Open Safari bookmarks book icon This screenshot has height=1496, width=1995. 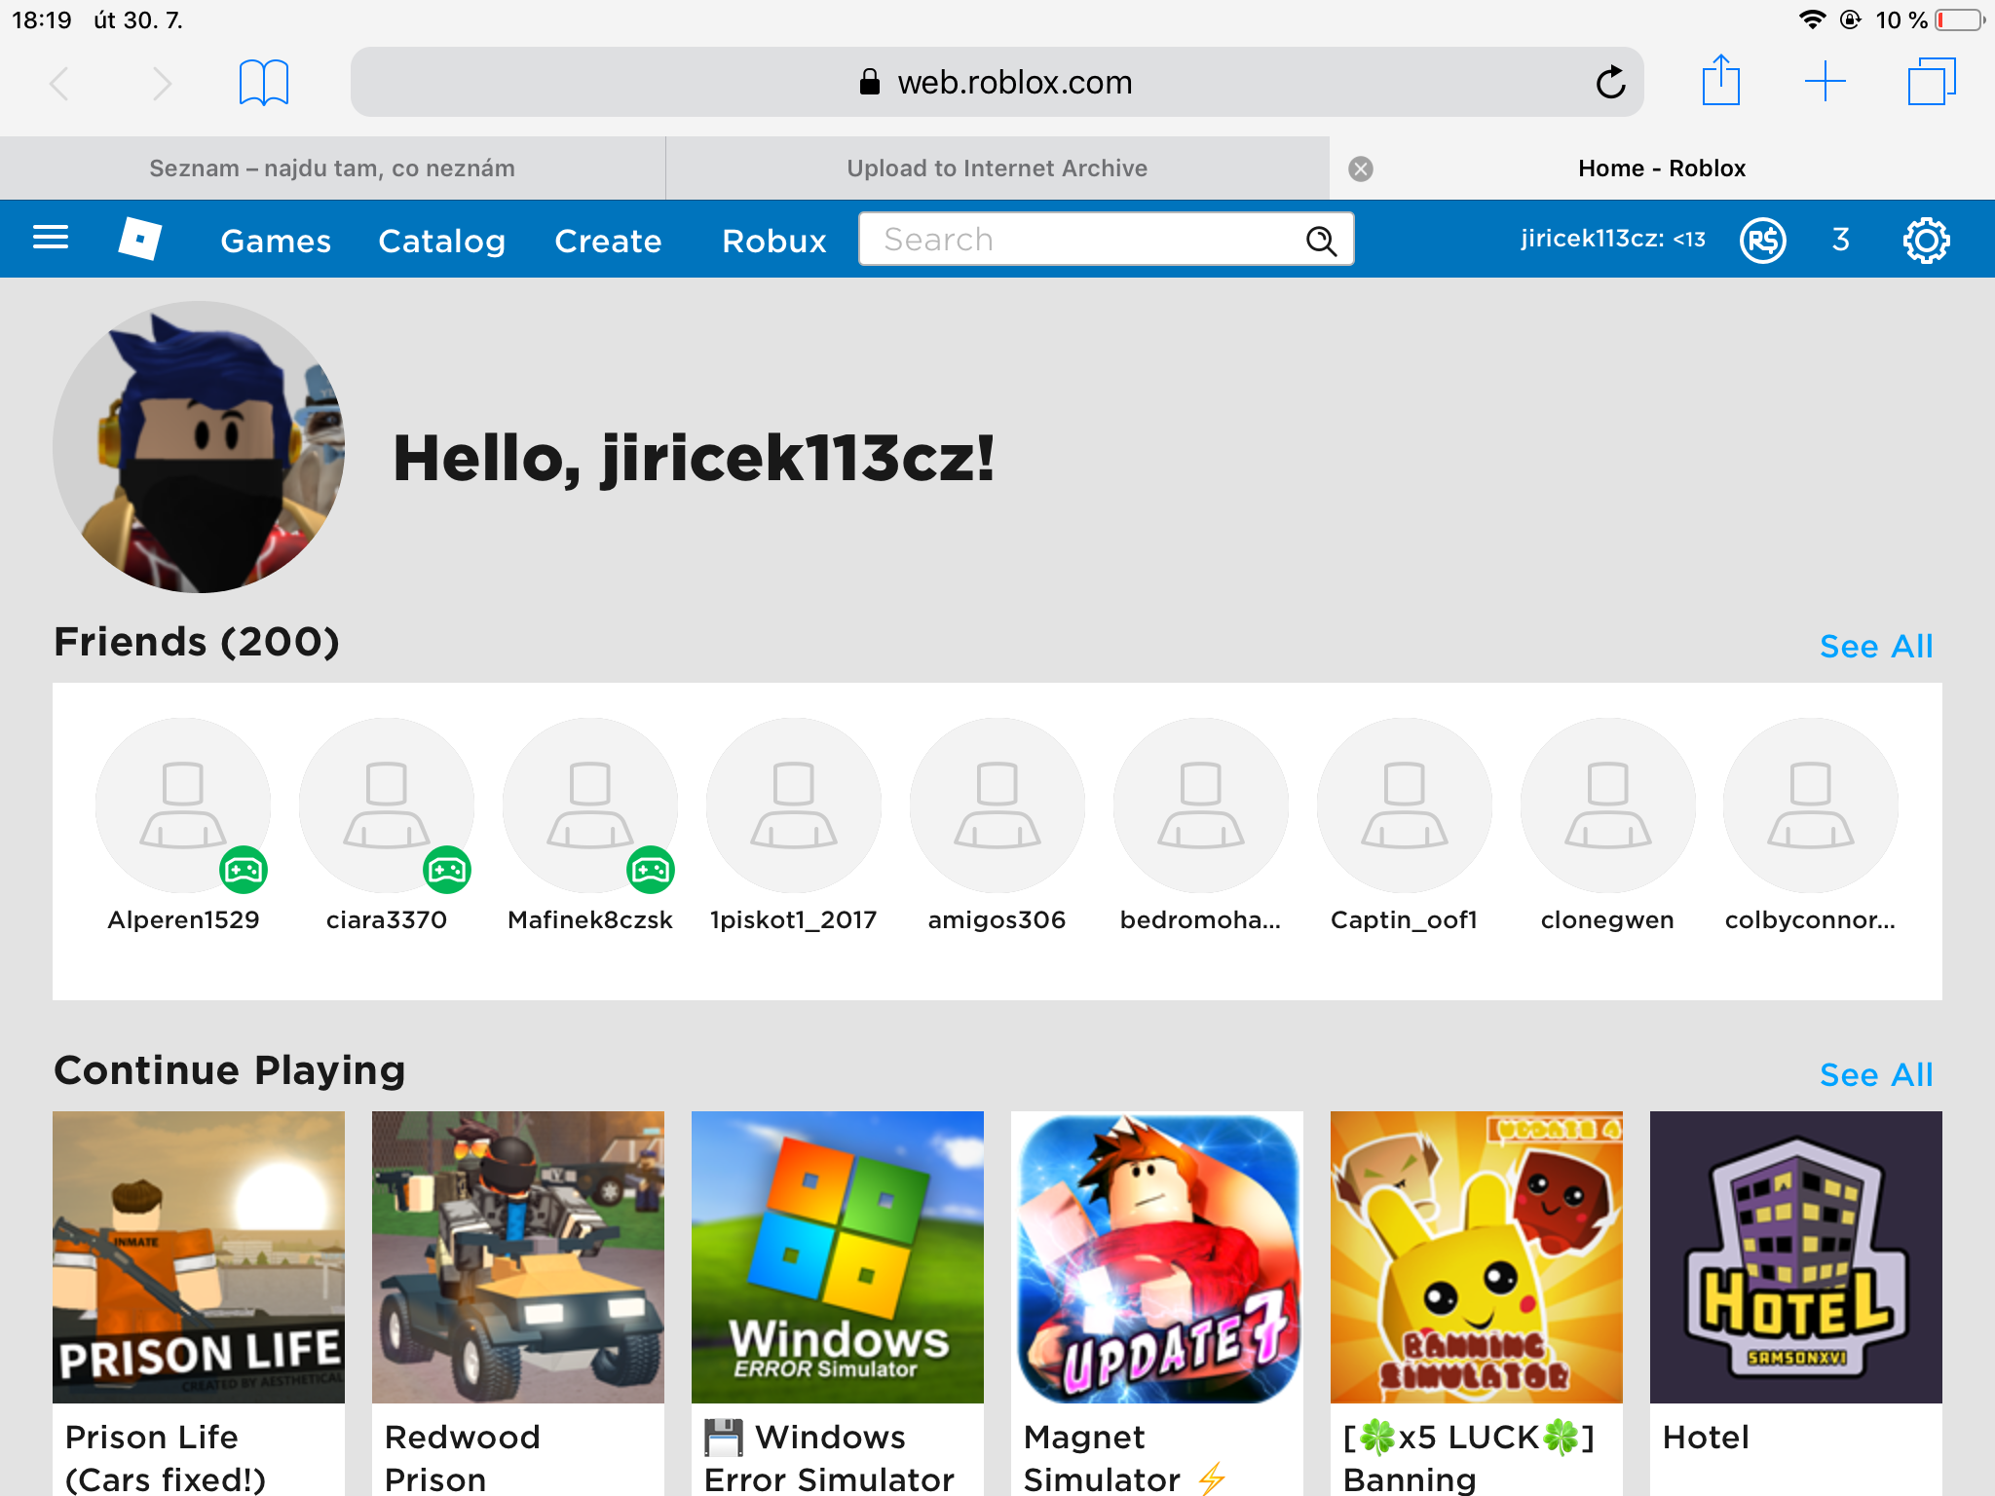click(264, 82)
